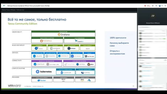
Task: Click the Kubeapps logo
Action: coord(71,48)
